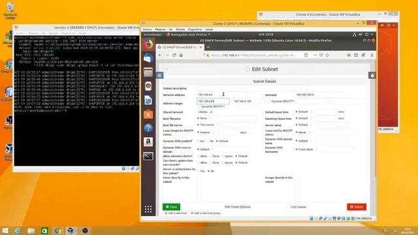The width and height of the screenshot is (418, 235).
Task: Select Yes for Dynamic DNS enabled
Action: (x=198, y=141)
